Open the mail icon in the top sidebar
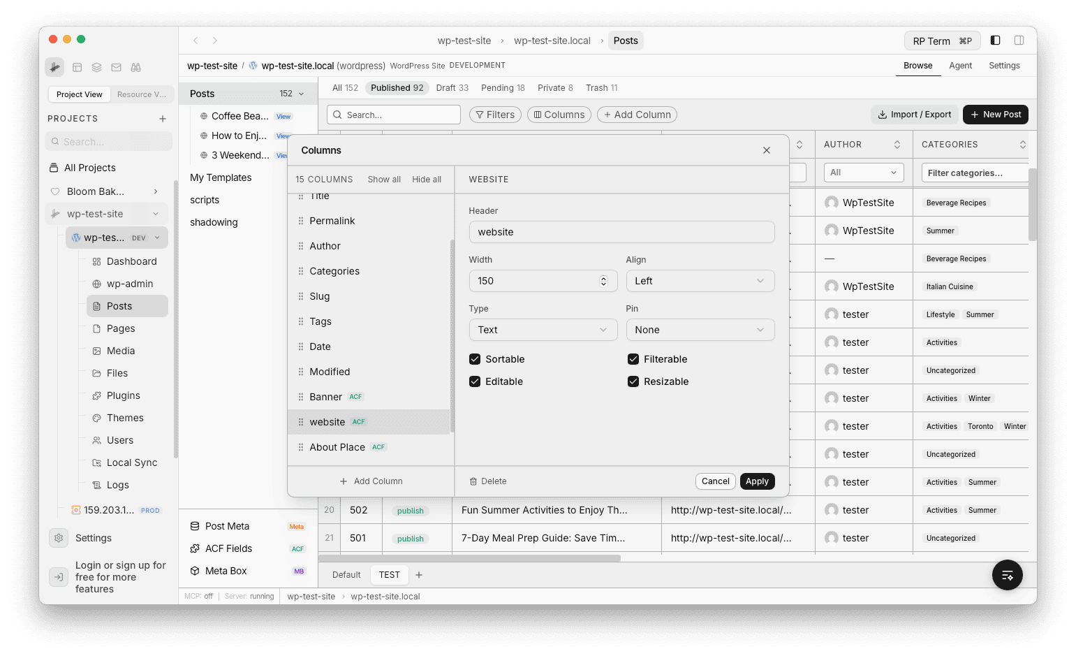This screenshot has height=656, width=1076. click(x=116, y=67)
